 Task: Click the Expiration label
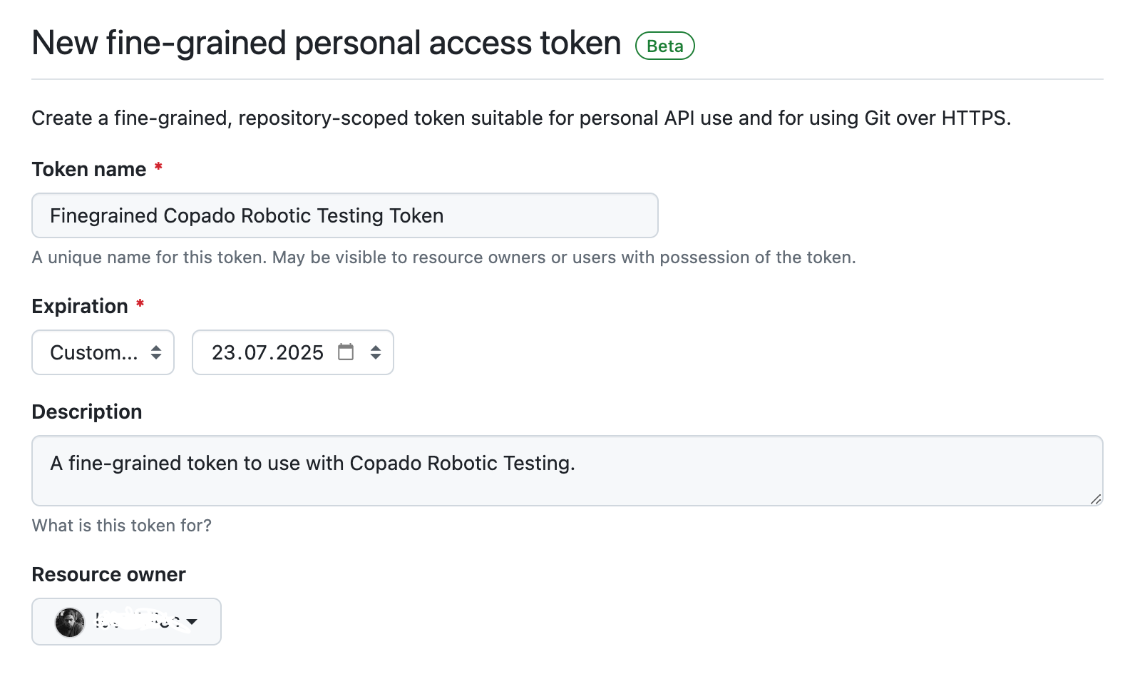tap(80, 307)
